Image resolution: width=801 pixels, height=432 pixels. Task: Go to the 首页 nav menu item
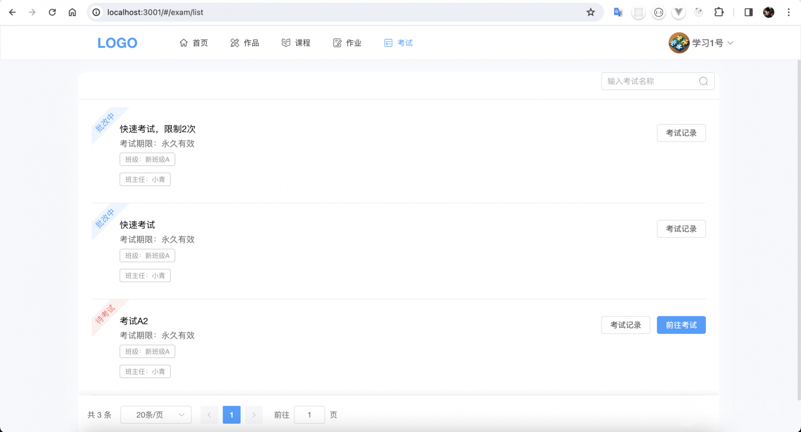194,43
